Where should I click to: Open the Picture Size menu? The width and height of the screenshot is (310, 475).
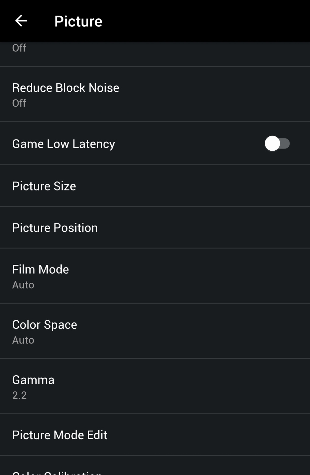[x=155, y=186]
